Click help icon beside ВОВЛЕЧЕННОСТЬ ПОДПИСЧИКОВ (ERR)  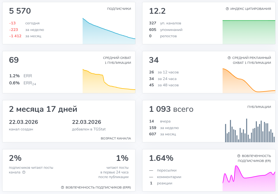coord(62,187)
